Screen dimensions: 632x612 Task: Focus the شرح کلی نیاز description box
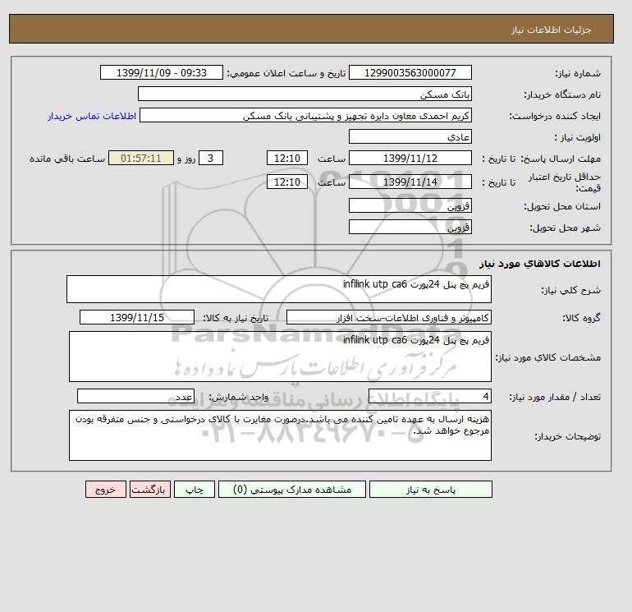279,289
